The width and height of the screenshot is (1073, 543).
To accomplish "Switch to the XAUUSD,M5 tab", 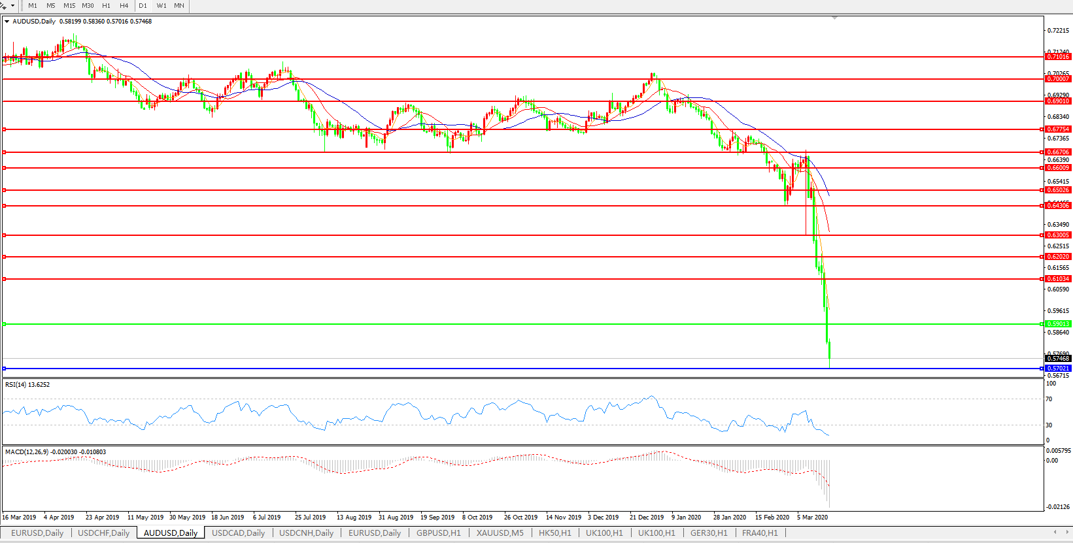I will click(x=500, y=533).
